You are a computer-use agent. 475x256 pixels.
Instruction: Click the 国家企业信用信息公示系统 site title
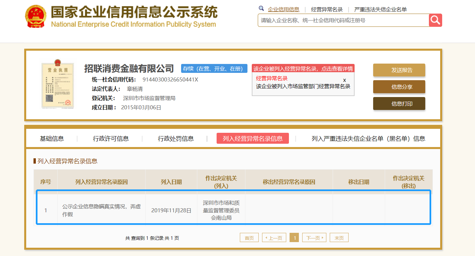tap(134, 12)
